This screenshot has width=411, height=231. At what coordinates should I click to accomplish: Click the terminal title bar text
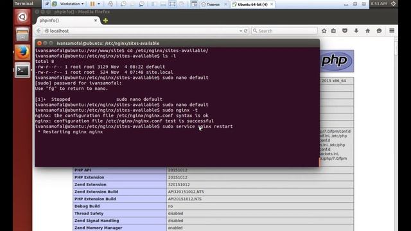click(108, 43)
